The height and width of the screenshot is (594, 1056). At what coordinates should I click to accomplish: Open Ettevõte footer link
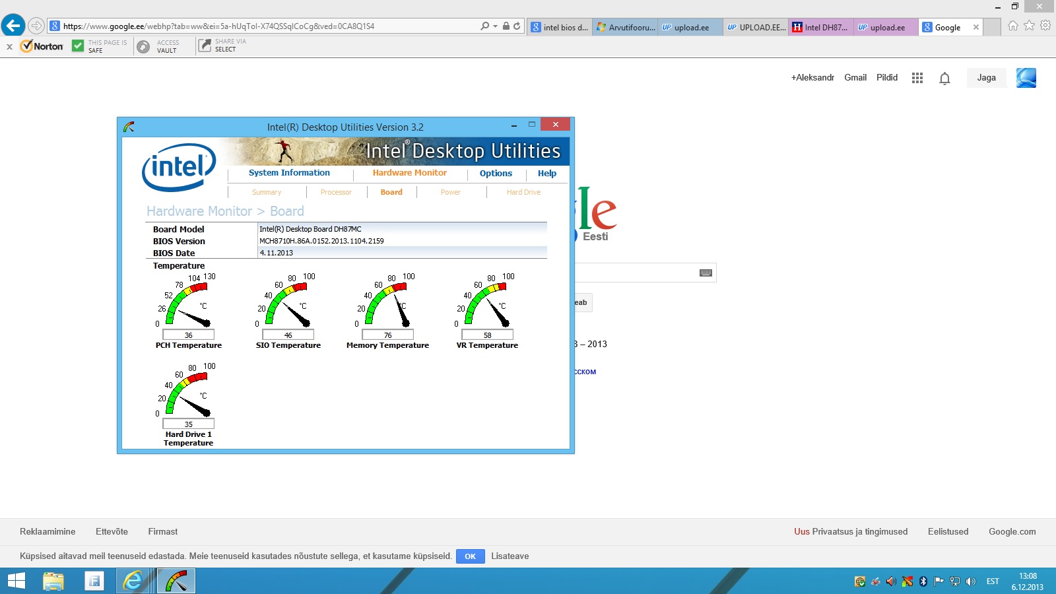(112, 531)
